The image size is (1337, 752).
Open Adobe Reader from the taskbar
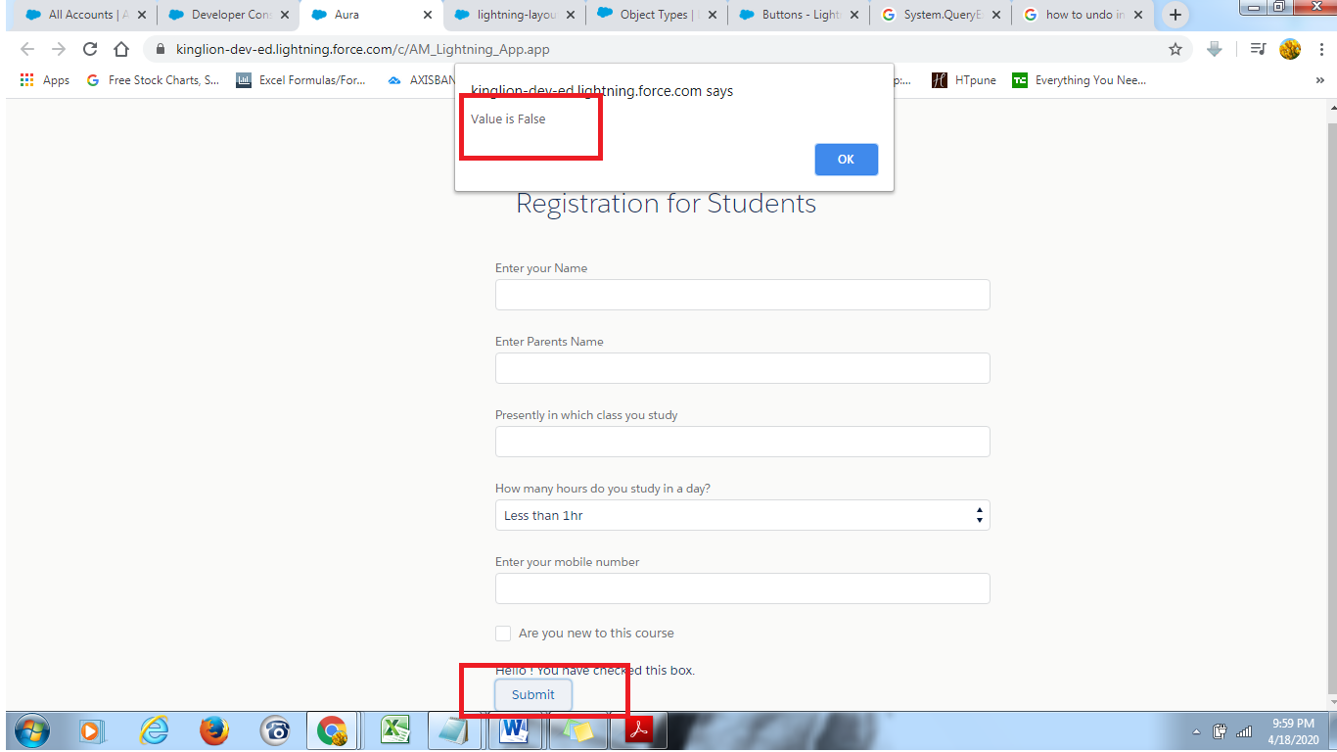pyautogui.click(x=638, y=730)
